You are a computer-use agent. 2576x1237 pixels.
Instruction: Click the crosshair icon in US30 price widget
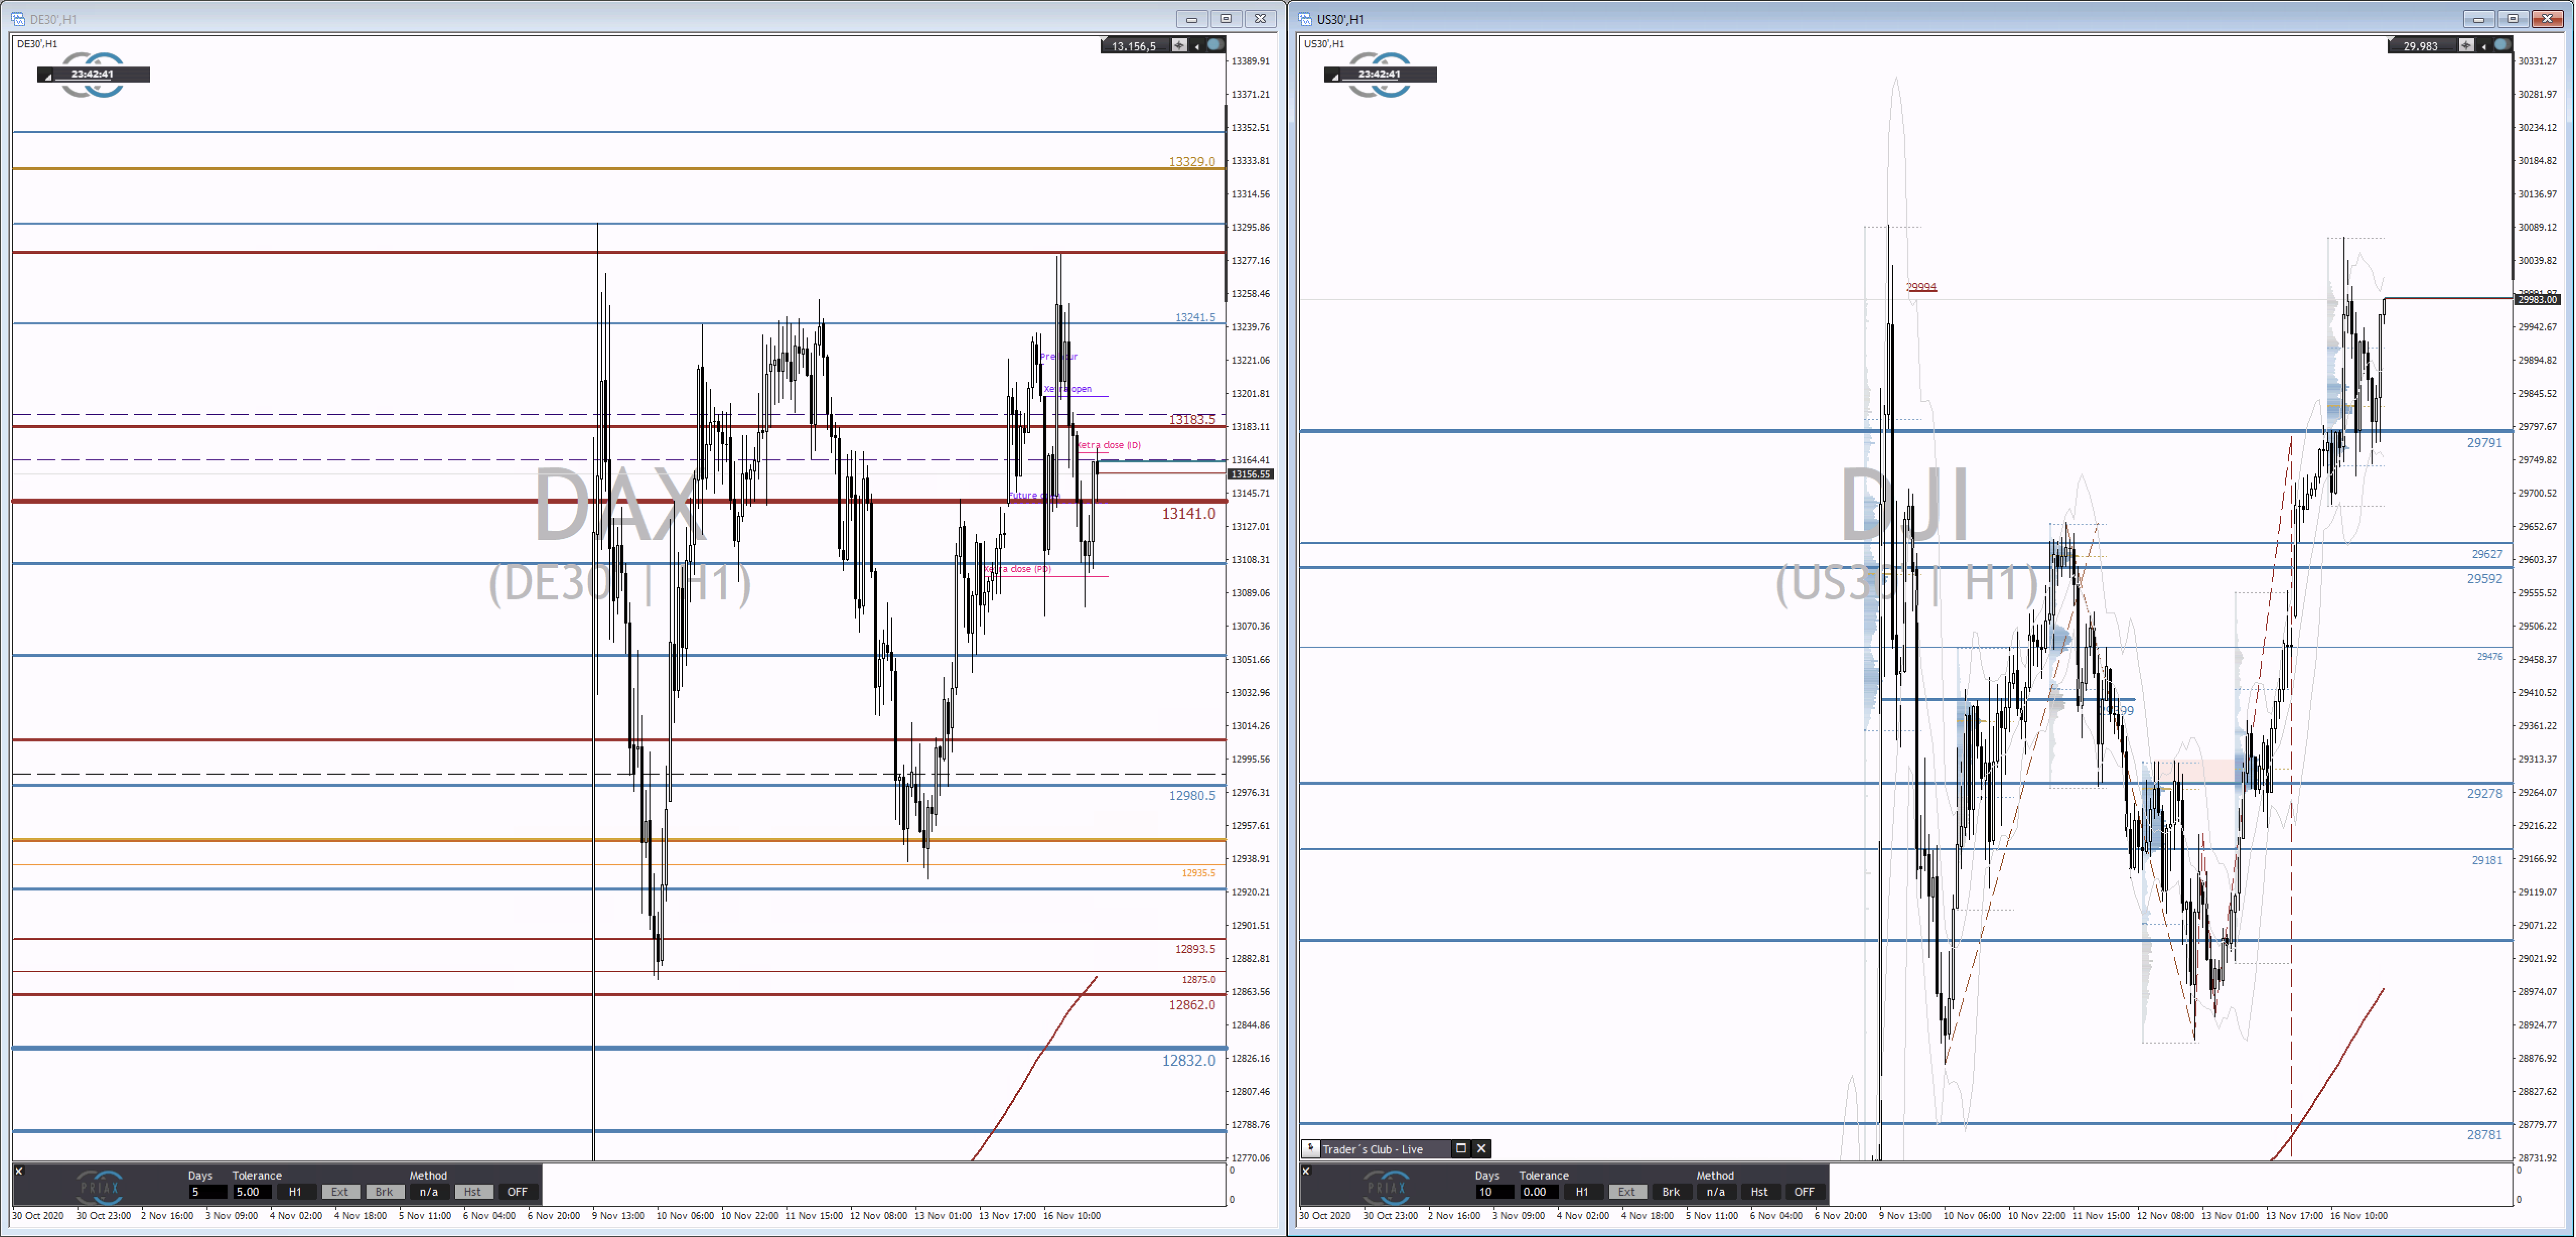2467,45
